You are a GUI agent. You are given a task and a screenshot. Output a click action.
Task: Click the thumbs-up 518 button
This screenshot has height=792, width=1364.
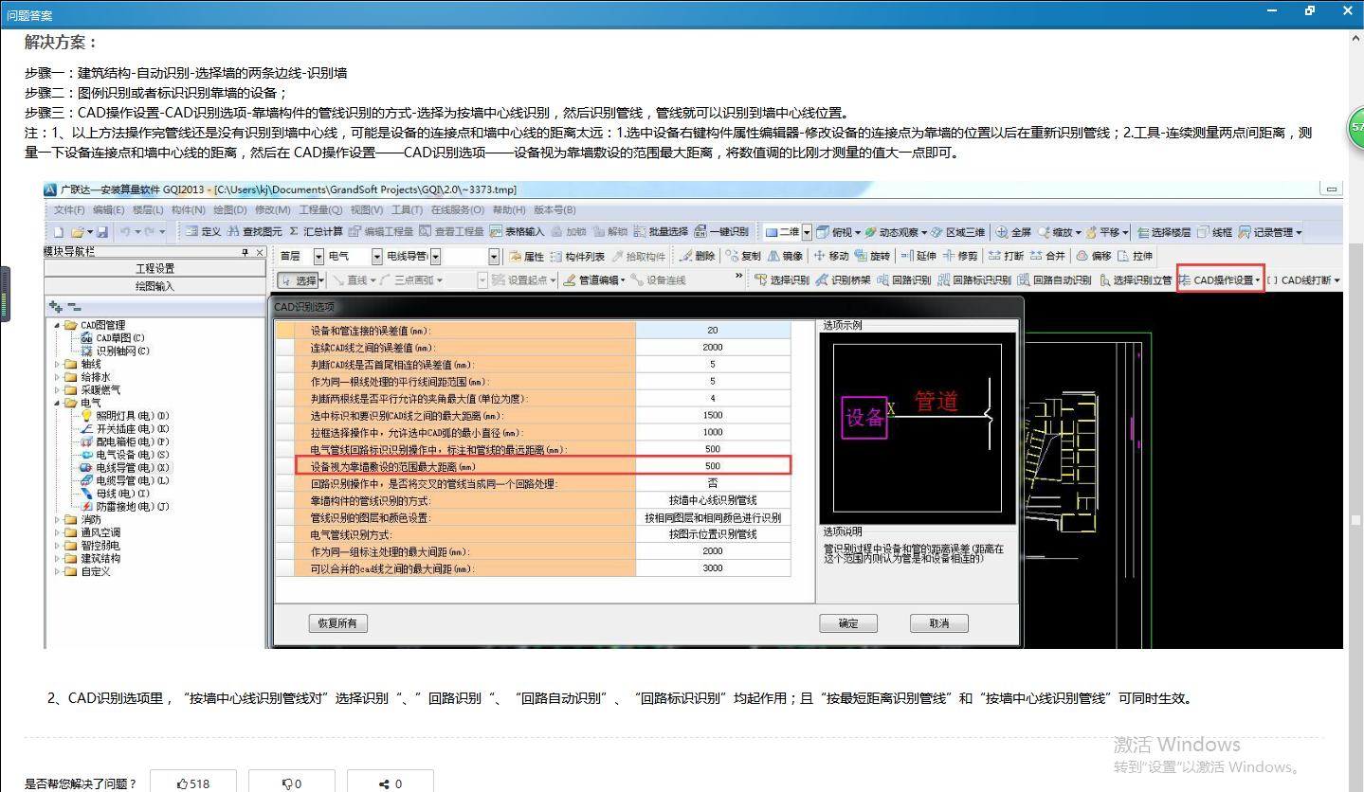193,783
